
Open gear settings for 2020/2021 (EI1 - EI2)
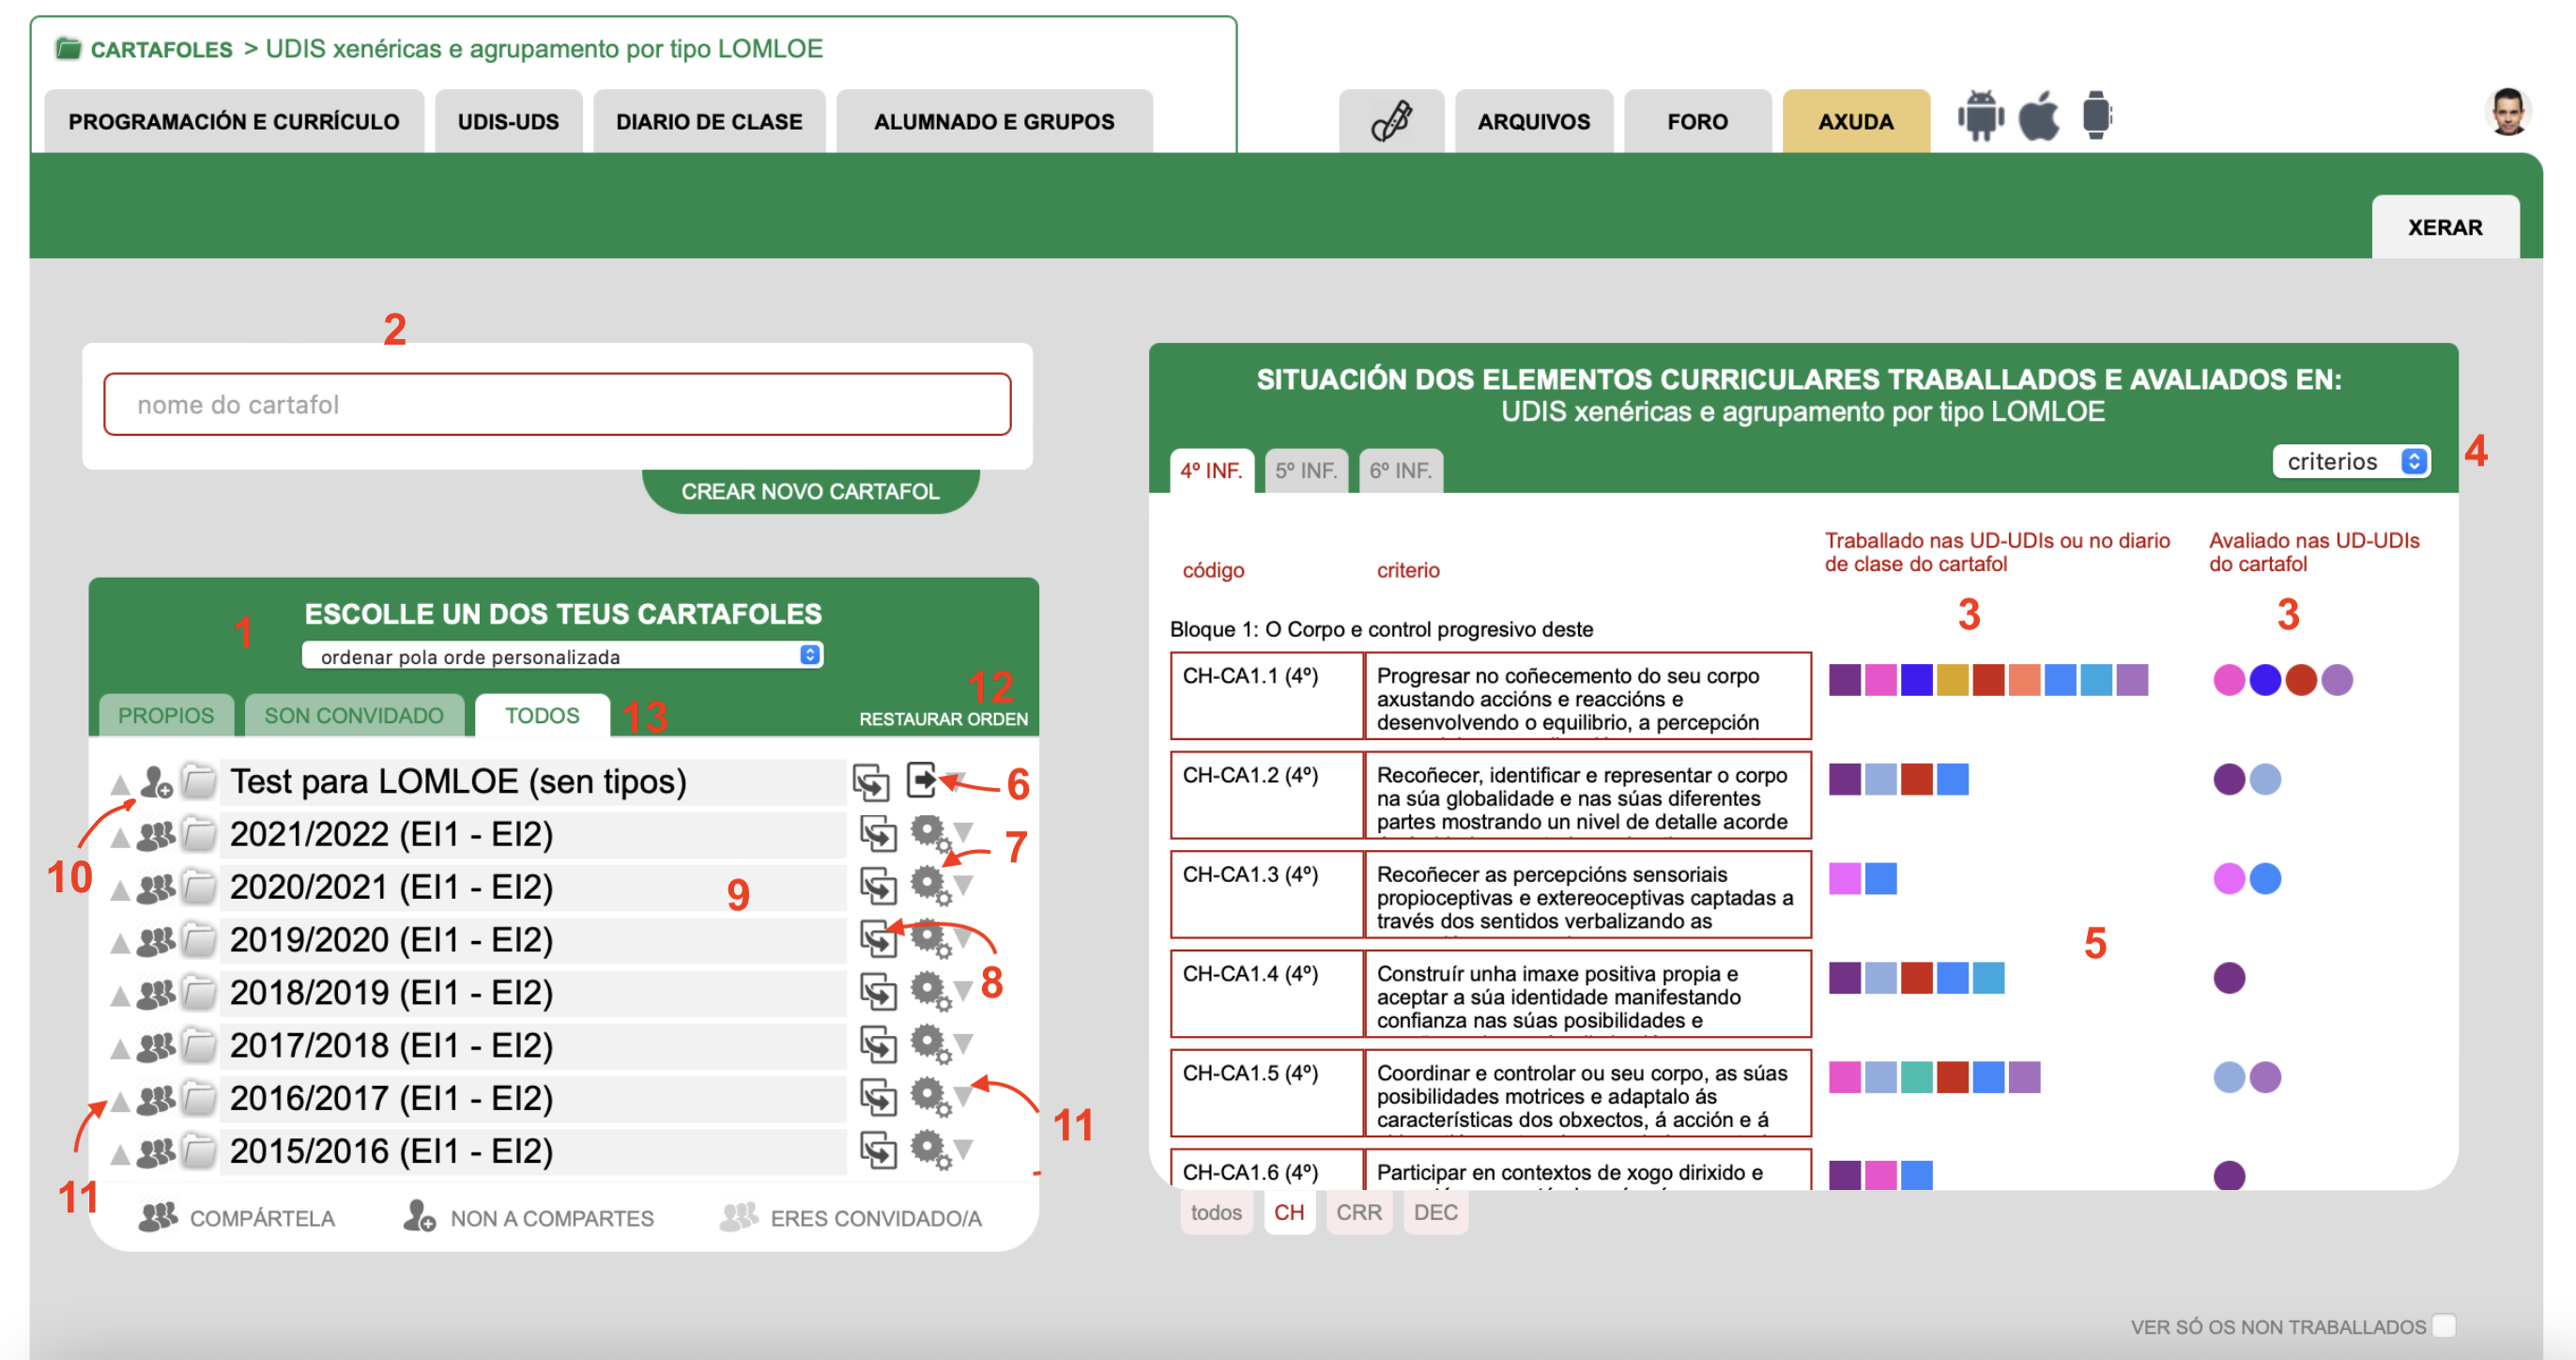(x=929, y=885)
